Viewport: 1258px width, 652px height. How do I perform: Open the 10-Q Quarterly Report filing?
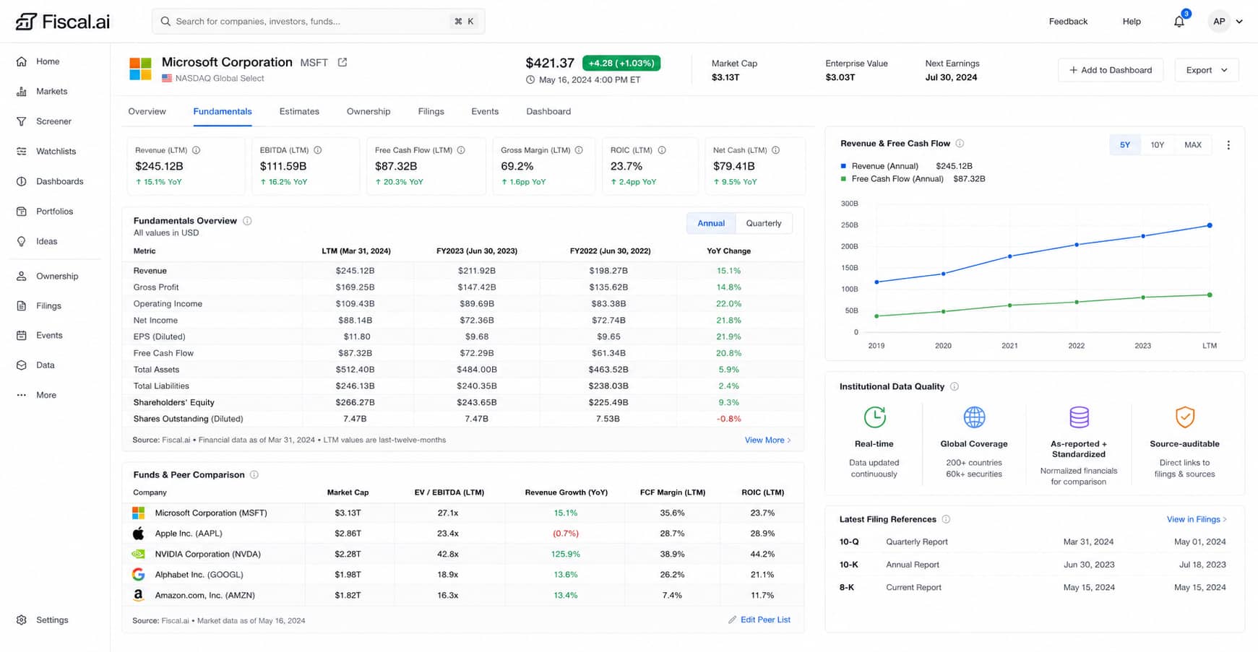[1033, 542]
